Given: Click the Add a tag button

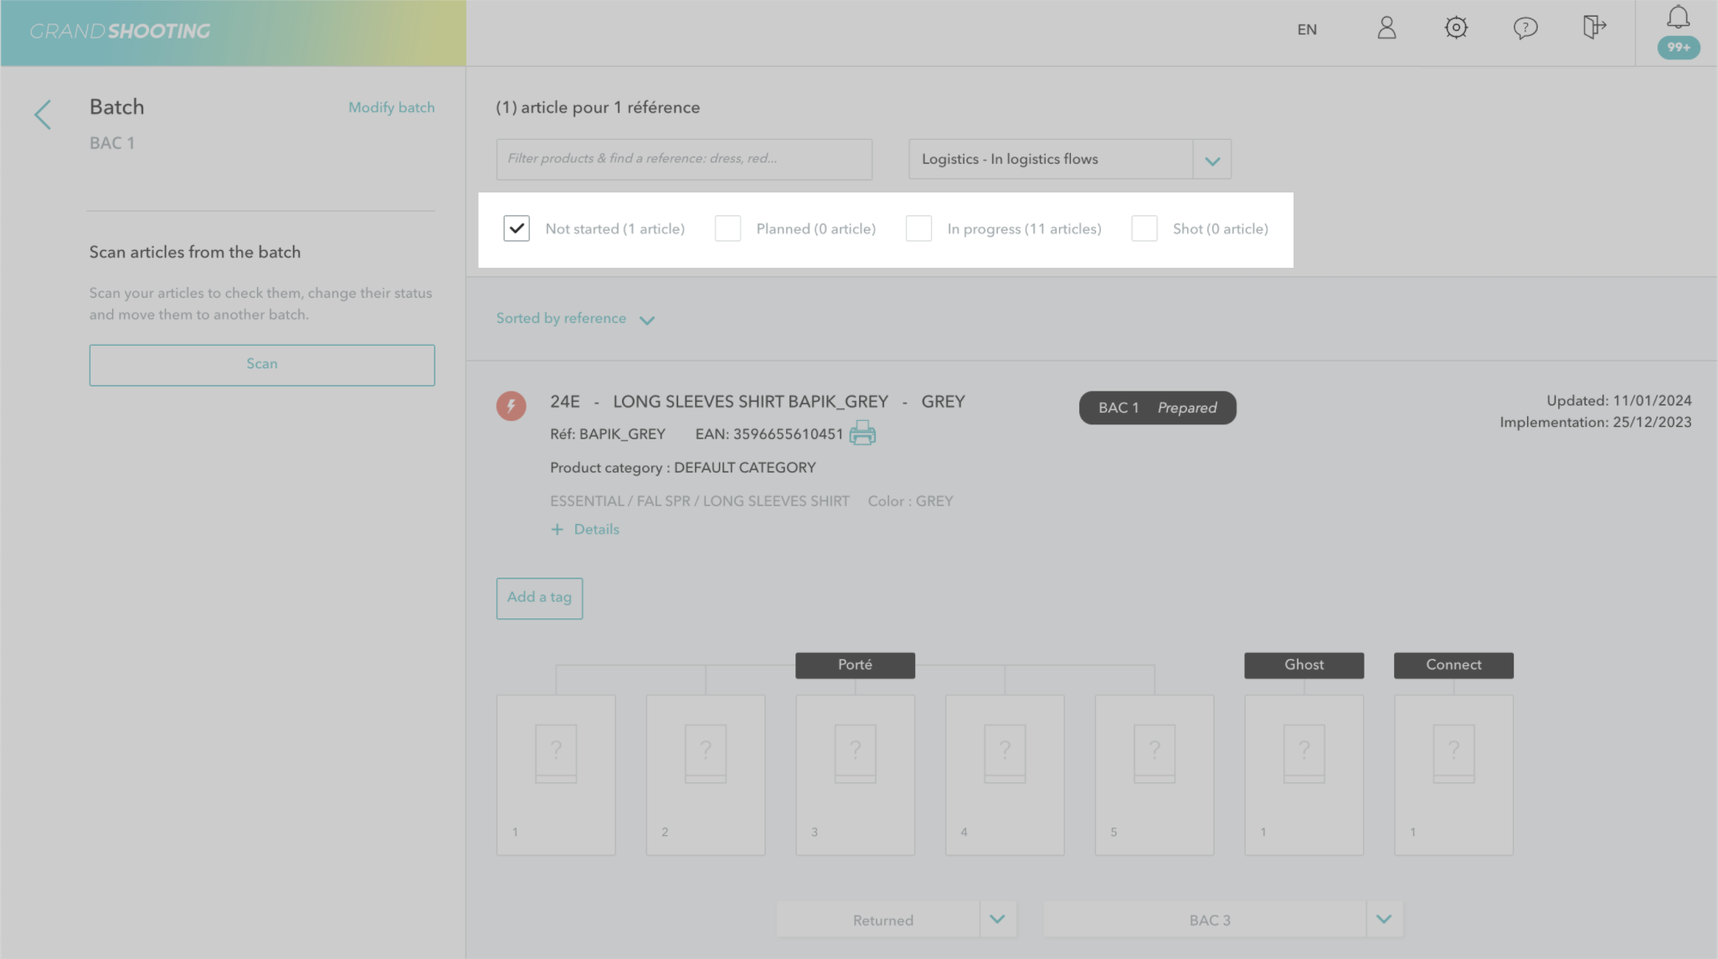Looking at the screenshot, I should tap(539, 597).
